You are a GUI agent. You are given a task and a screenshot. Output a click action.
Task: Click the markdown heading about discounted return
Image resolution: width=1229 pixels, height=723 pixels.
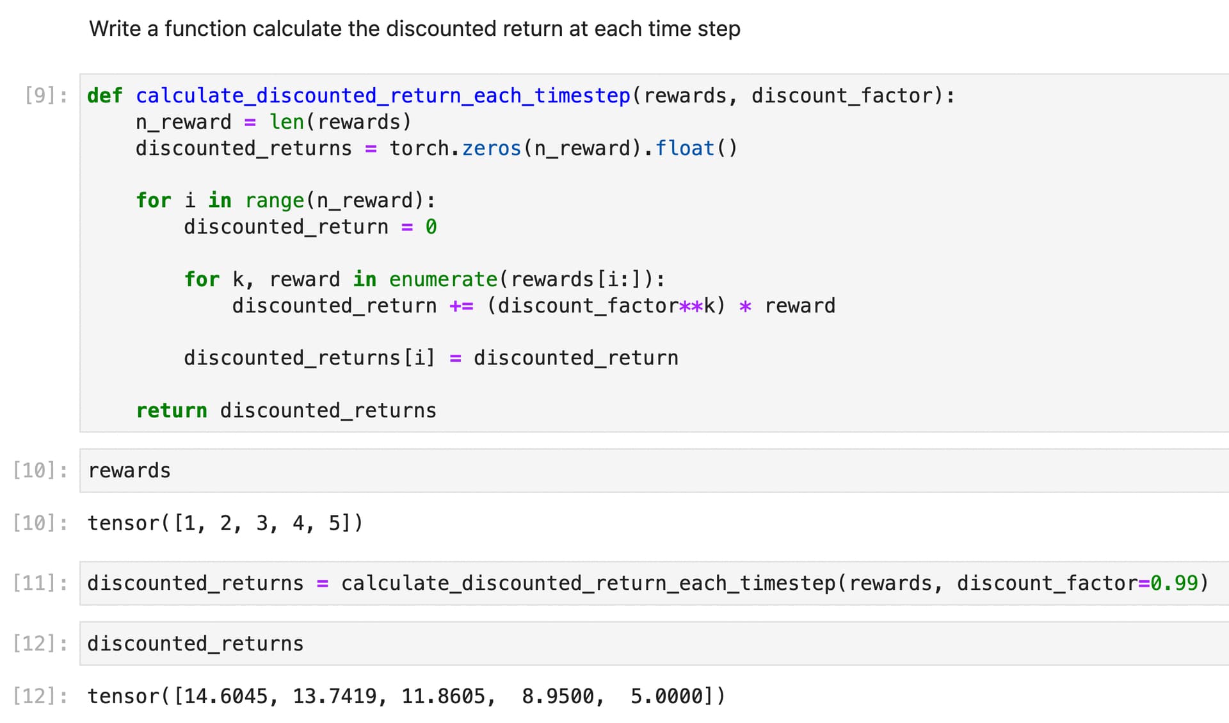pos(414,29)
